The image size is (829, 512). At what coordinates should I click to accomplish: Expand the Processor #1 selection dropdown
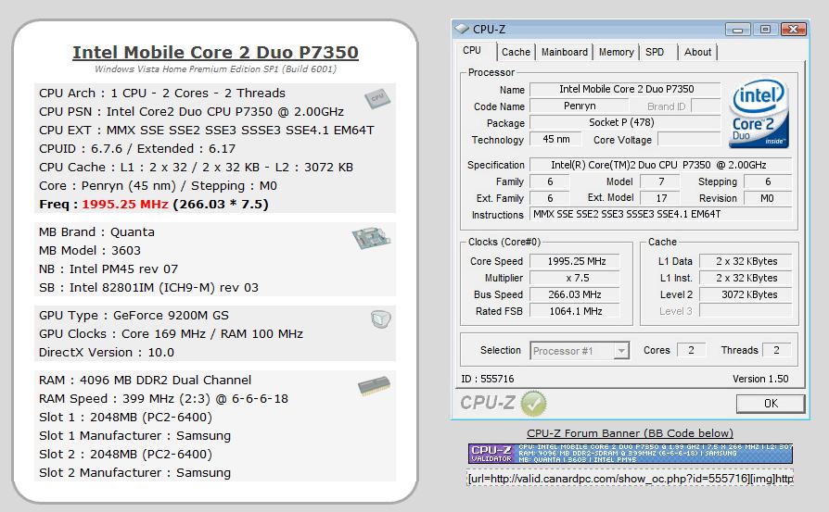pyautogui.click(x=621, y=351)
